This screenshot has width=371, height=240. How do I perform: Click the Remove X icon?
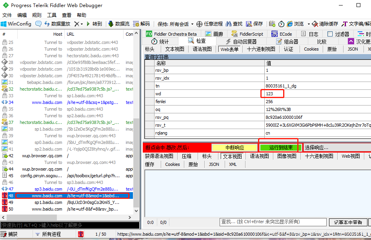coord(76,24)
